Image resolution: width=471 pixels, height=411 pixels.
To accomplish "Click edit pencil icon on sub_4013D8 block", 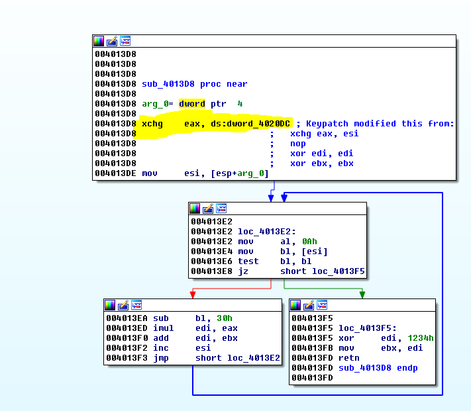I will [x=112, y=41].
